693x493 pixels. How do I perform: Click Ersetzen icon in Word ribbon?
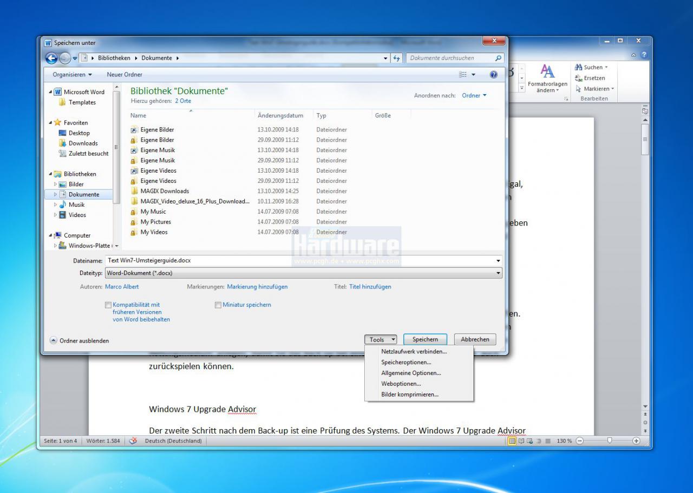pos(579,78)
